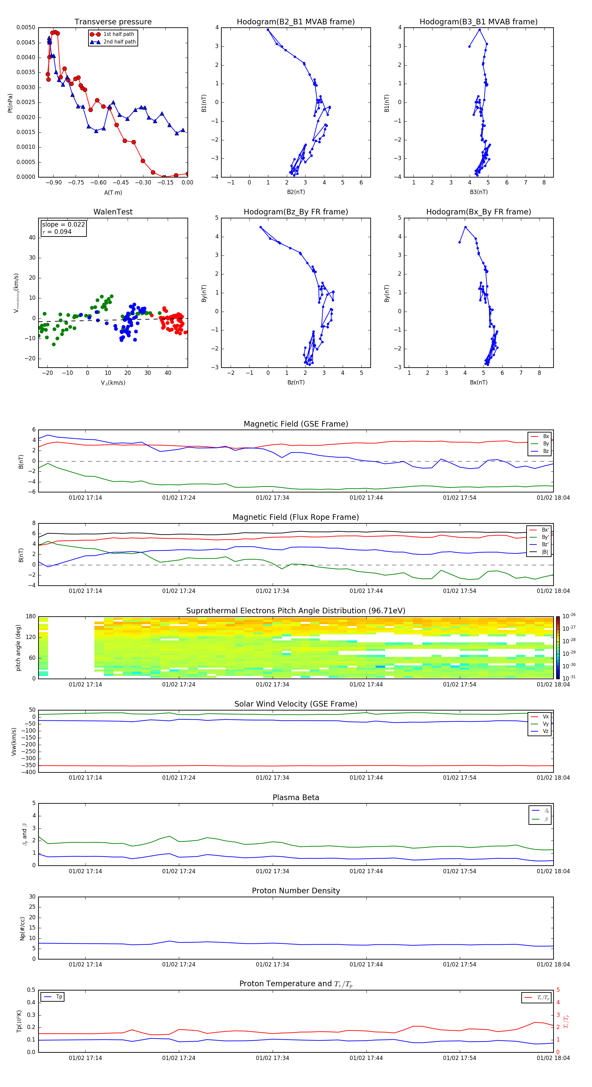Click the '1st half path' legend entry
This screenshot has width=592, height=1087.
tap(112, 34)
